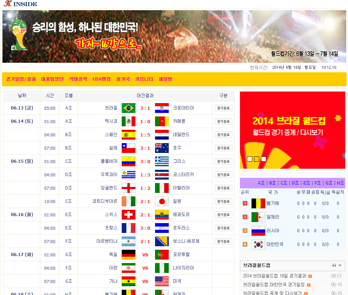This screenshot has width=348, height=295.
Task: Open the 경기일정/결과 menu
Action: coord(21,79)
